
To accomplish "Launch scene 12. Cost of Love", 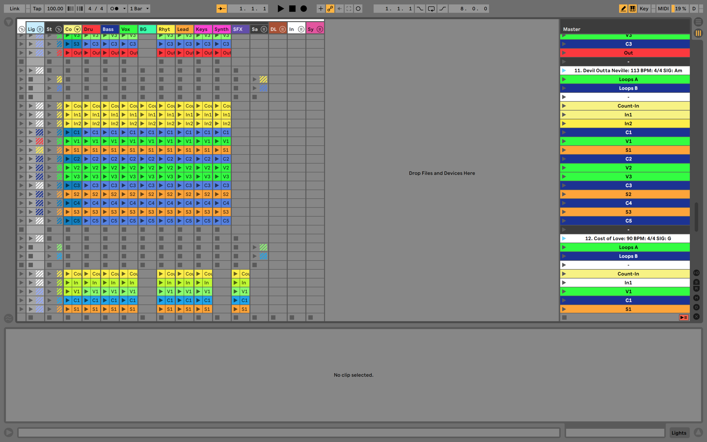I will click(564, 239).
